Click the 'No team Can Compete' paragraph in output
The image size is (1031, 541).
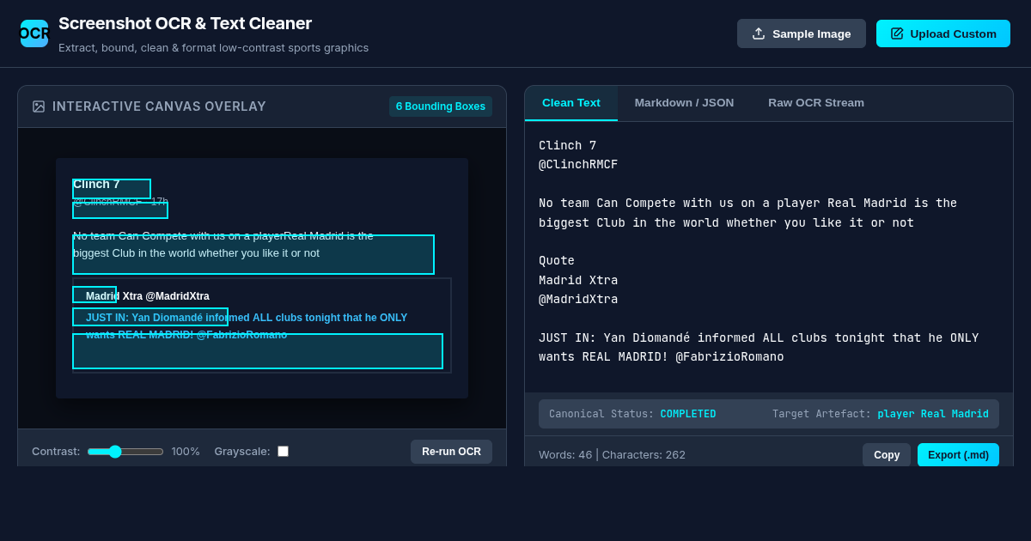(747, 213)
